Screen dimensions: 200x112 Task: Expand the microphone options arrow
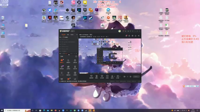[x=114, y=76]
